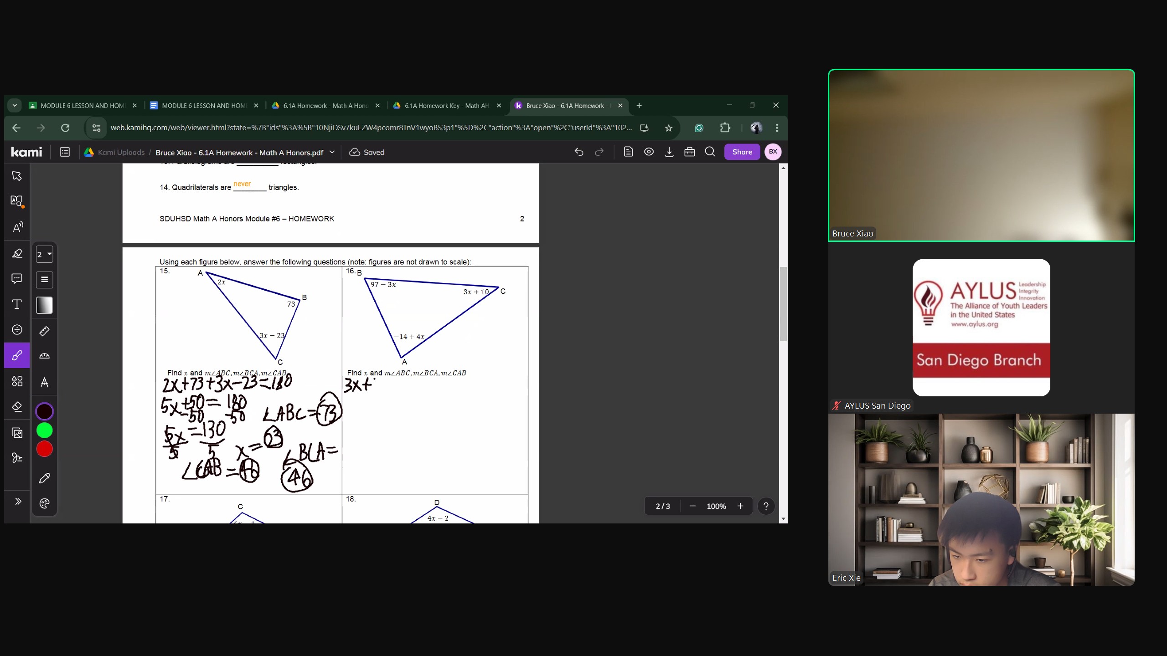
Task: Zoom out with the minus button
Action: click(692, 506)
